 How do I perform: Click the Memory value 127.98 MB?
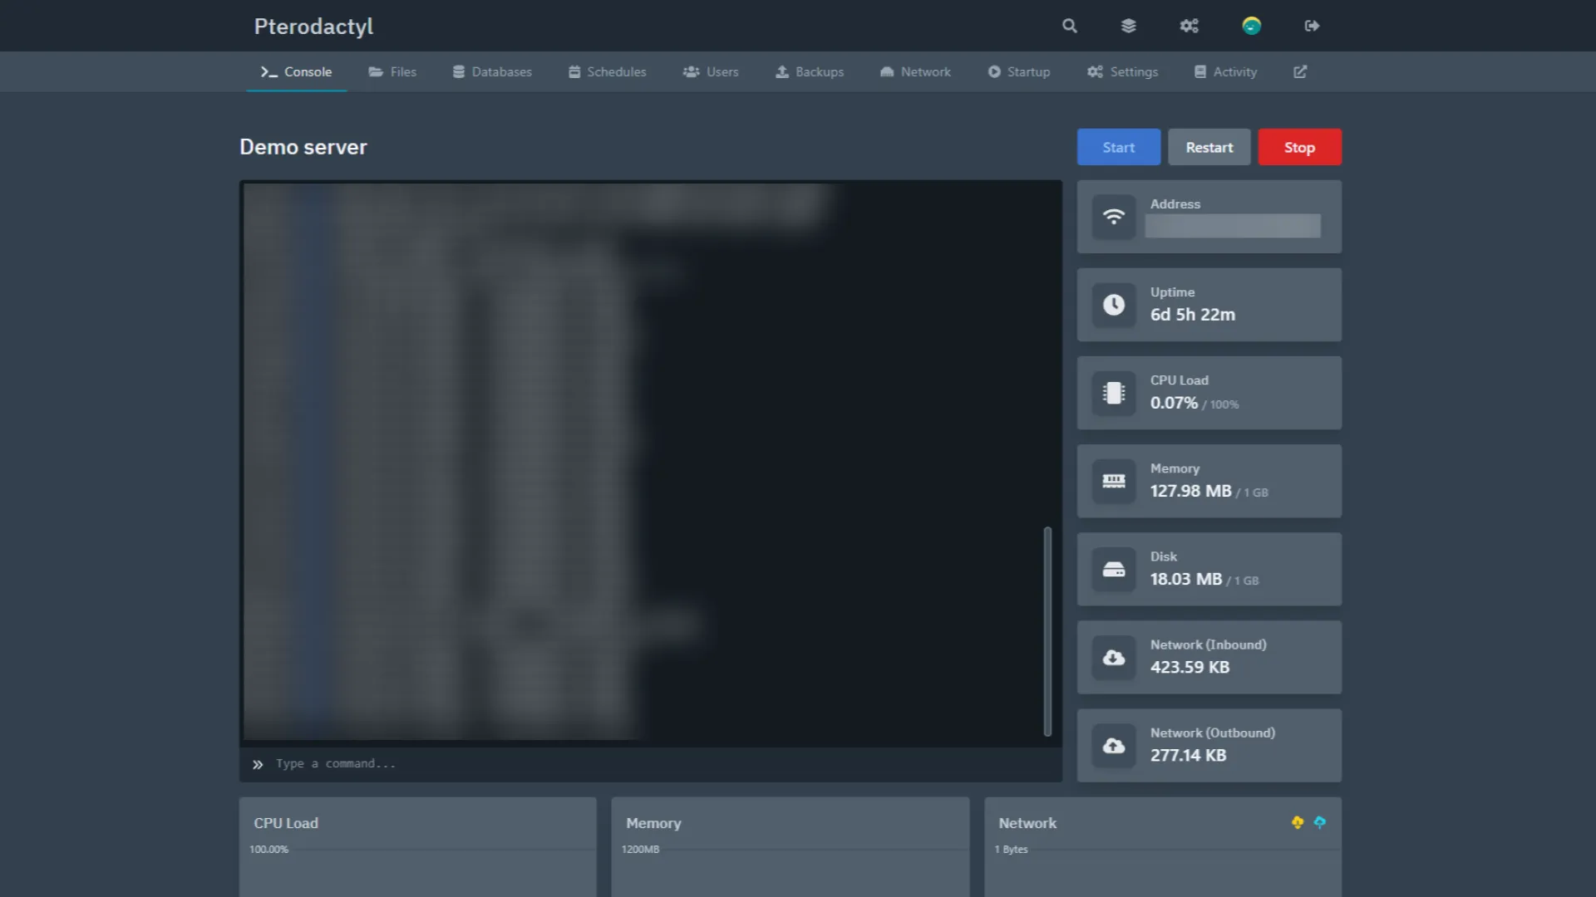1191,491
